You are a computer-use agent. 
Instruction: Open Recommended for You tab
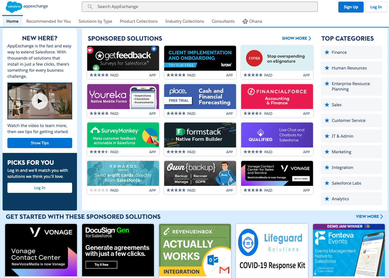click(x=48, y=21)
